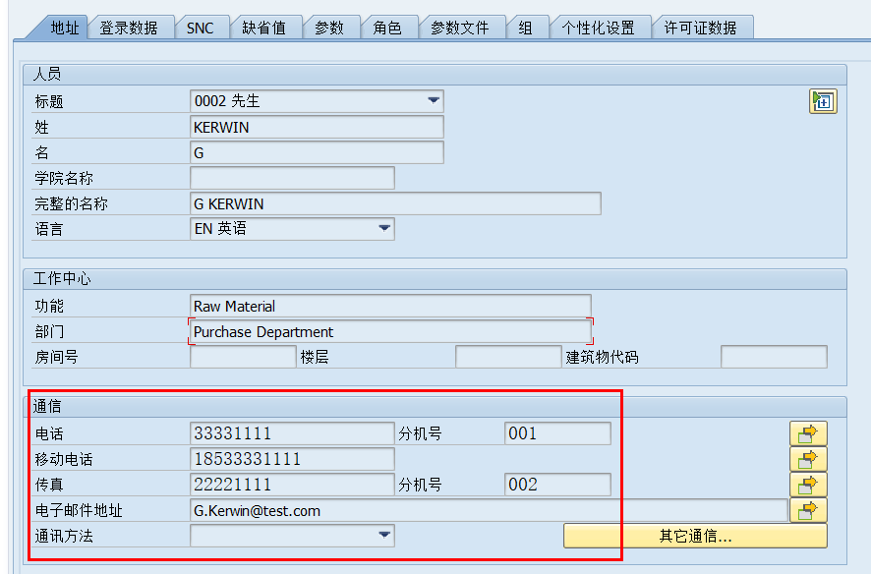Click inside the 姓 last name field
This screenshot has height=574, width=871.
pos(315,126)
